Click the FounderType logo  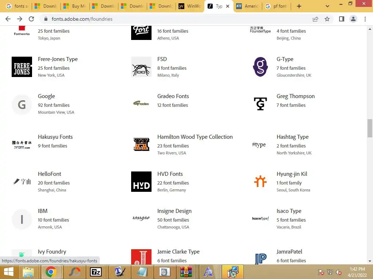260,30
